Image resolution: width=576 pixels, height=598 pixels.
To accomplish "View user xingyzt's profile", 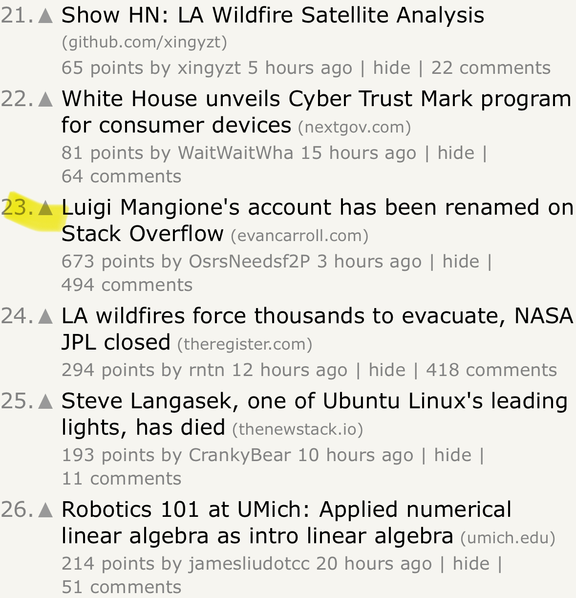I will [x=209, y=68].
